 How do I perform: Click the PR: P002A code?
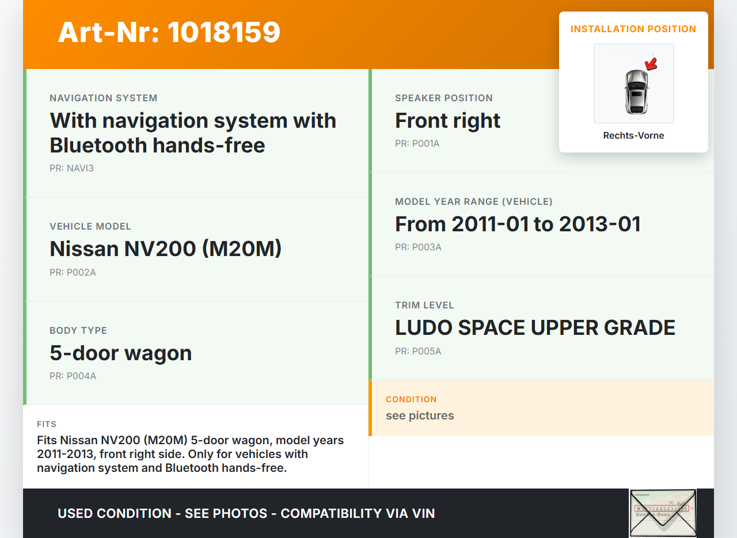tap(73, 273)
